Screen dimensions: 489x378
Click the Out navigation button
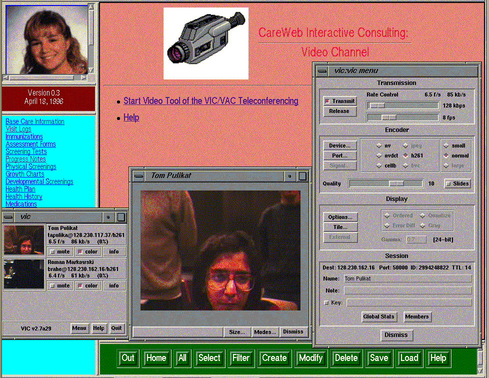[128, 357]
